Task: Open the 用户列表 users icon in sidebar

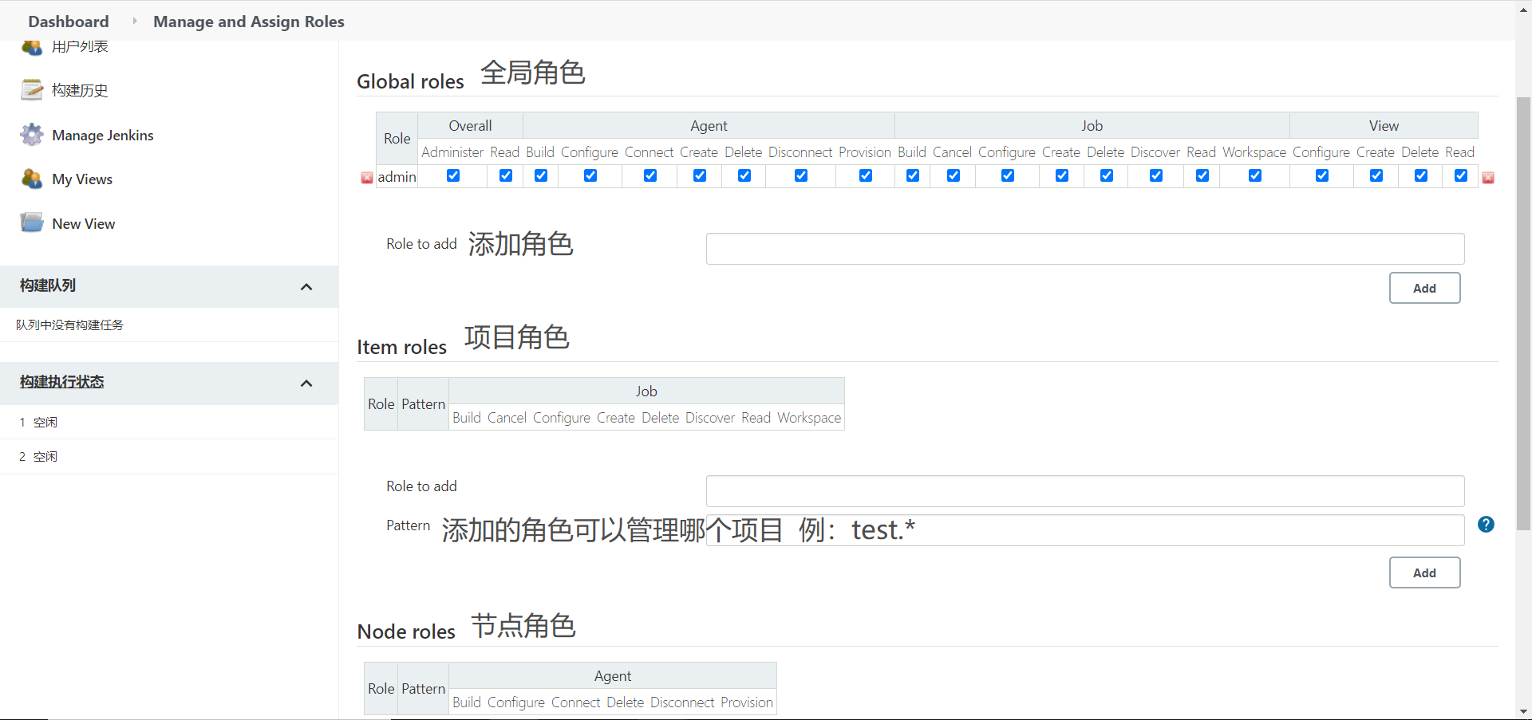Action: coord(32,48)
